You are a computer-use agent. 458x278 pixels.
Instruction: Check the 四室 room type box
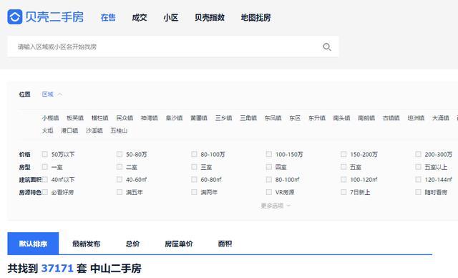(x=269, y=167)
